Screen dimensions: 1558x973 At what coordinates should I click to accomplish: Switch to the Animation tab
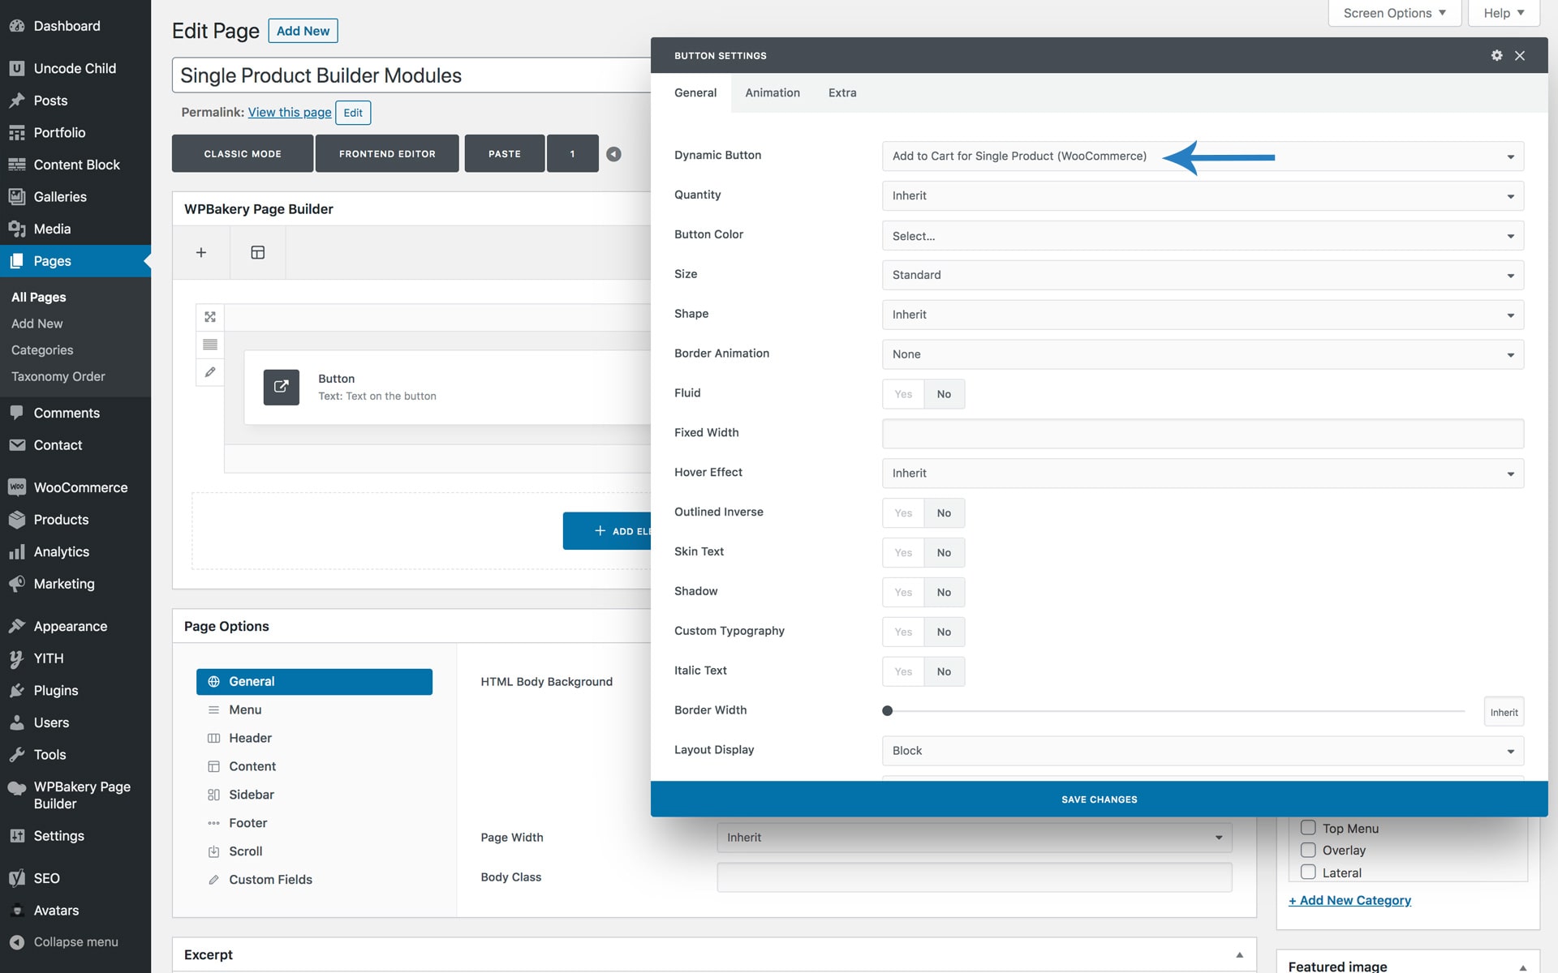click(772, 92)
